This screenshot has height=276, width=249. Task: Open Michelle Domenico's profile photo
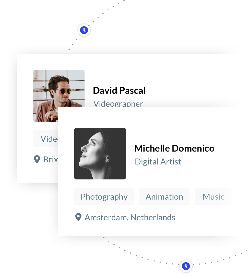point(100,153)
